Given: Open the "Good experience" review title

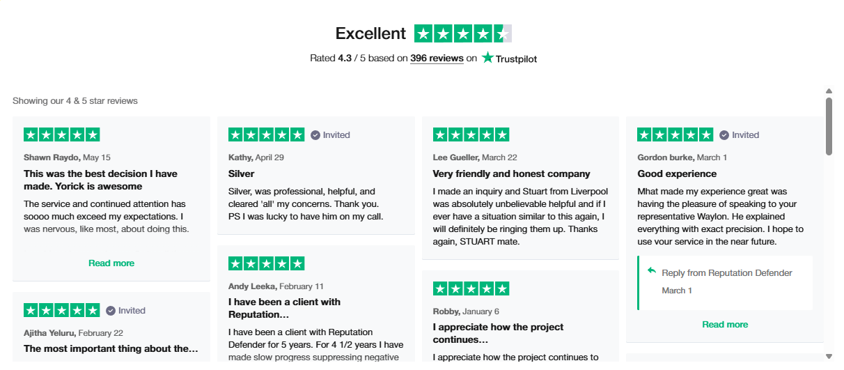Looking at the screenshot, I should point(677,174).
